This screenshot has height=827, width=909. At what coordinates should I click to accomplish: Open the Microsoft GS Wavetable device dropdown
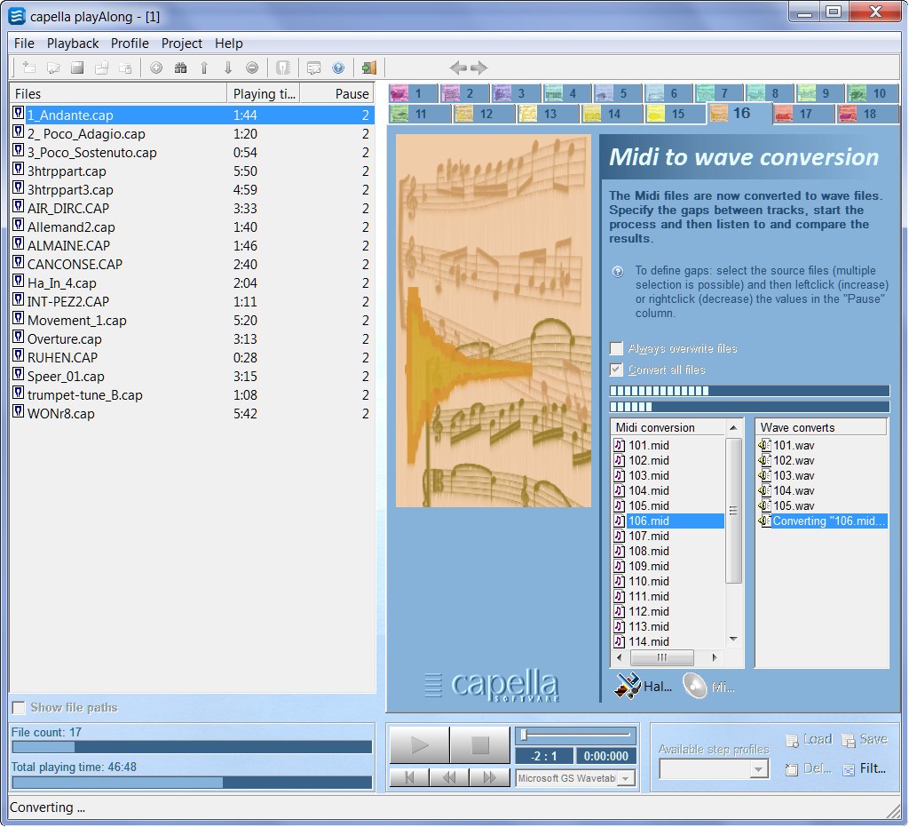pos(626,778)
